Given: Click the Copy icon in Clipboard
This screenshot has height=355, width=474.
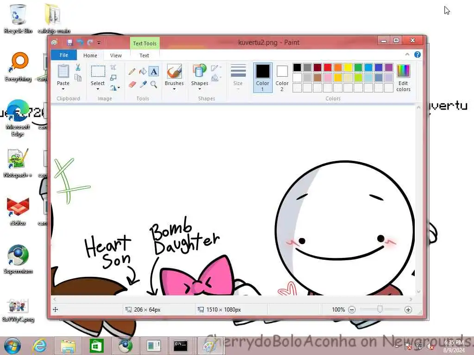Looking at the screenshot, I should pos(78,78).
